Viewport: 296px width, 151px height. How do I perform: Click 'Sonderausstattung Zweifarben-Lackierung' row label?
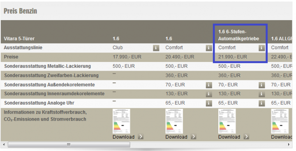(51, 75)
